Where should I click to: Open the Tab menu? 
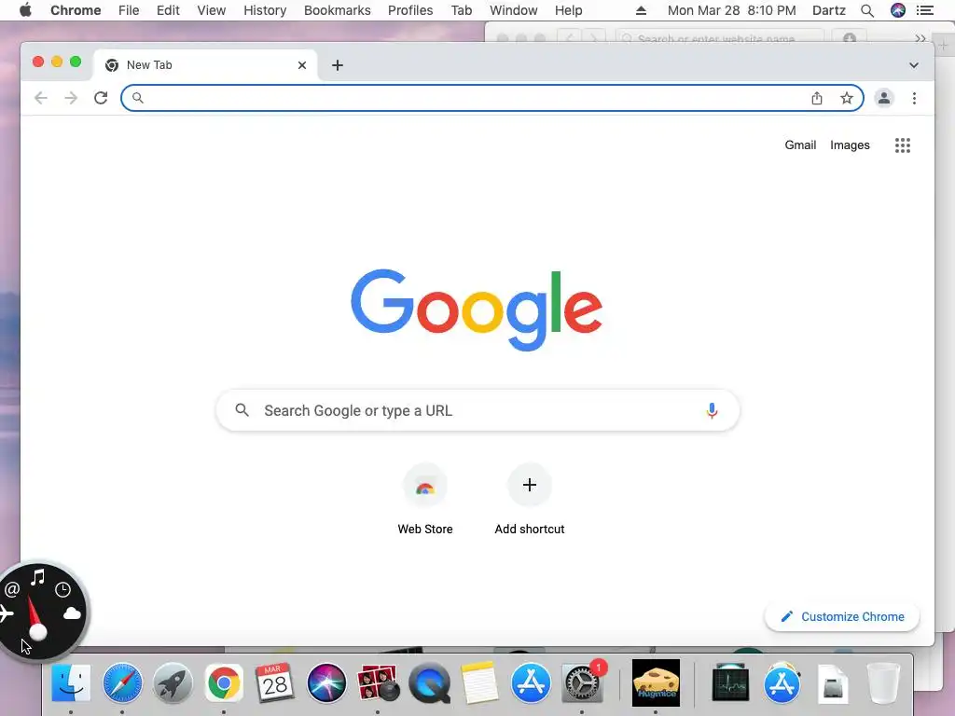pyautogui.click(x=462, y=10)
